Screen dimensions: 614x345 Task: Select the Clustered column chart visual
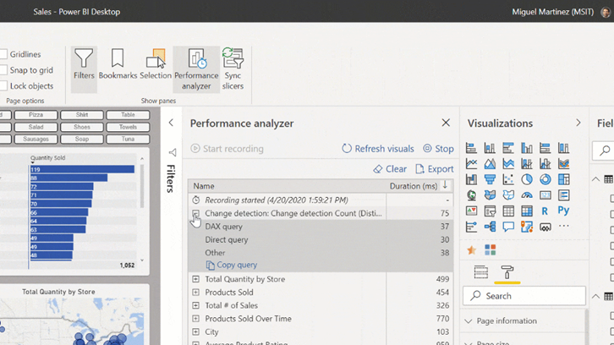pyautogui.click(x=527, y=148)
